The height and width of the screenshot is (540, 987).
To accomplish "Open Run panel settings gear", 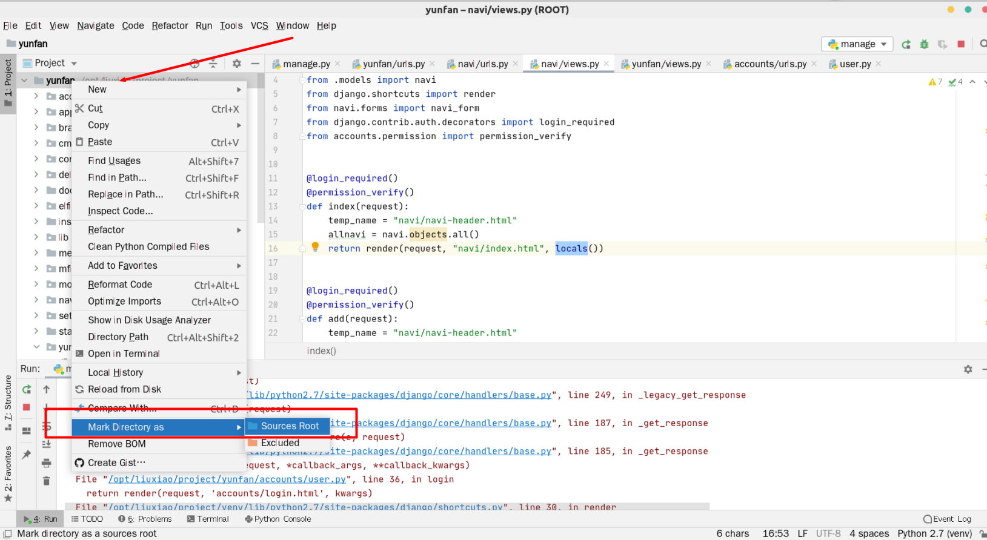I will pos(968,369).
